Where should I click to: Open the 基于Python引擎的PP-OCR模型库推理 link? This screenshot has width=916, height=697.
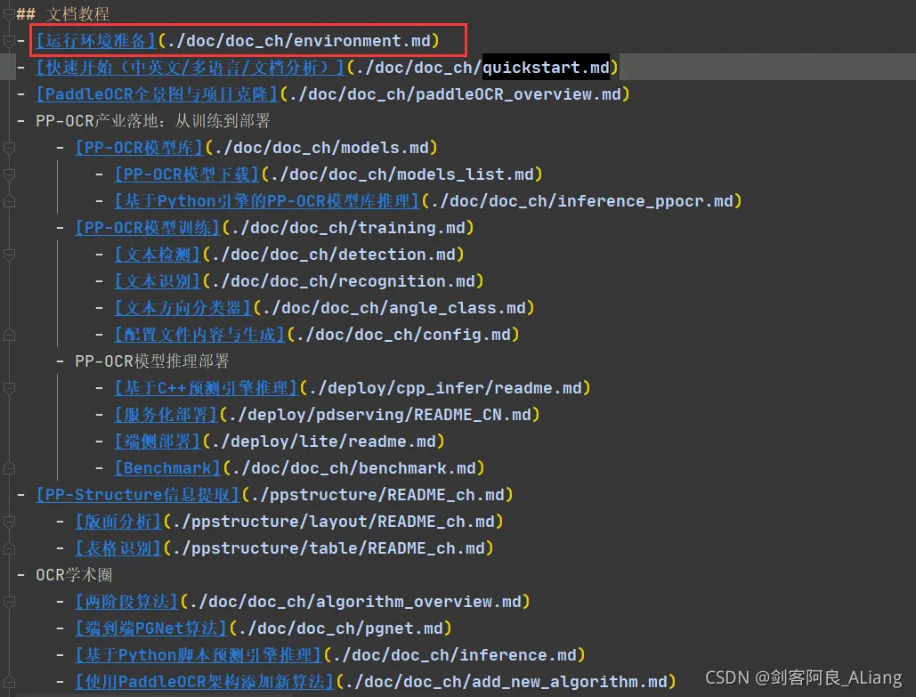(x=267, y=201)
